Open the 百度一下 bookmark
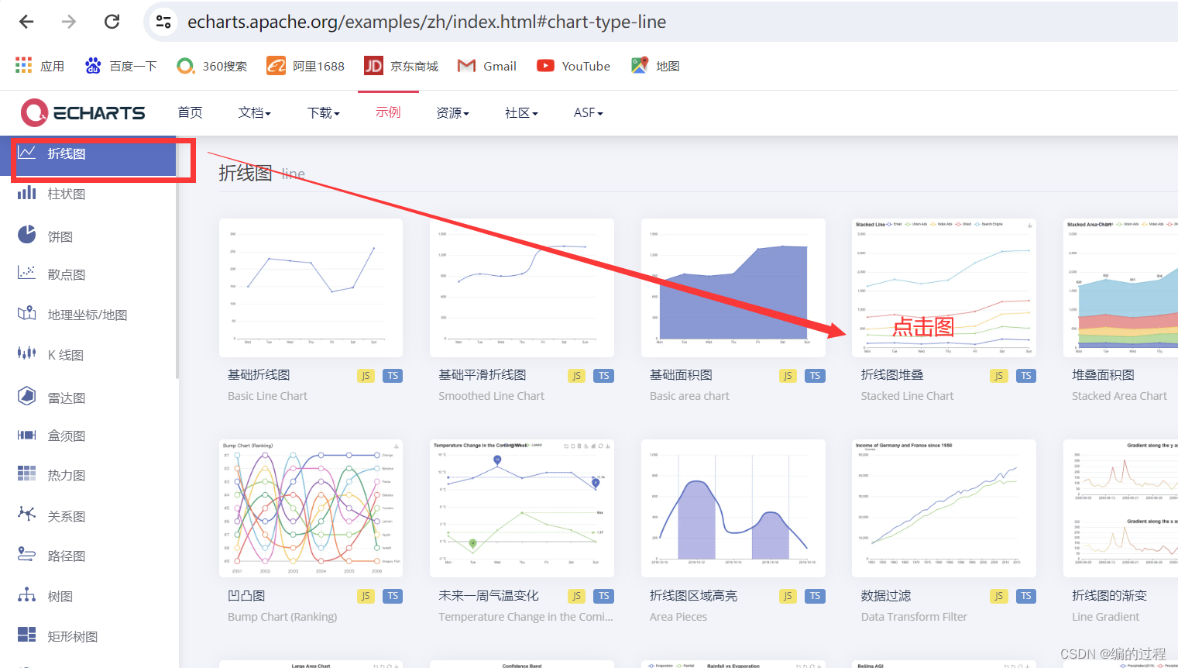 click(x=120, y=66)
